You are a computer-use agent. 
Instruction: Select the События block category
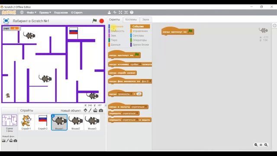(140, 26)
